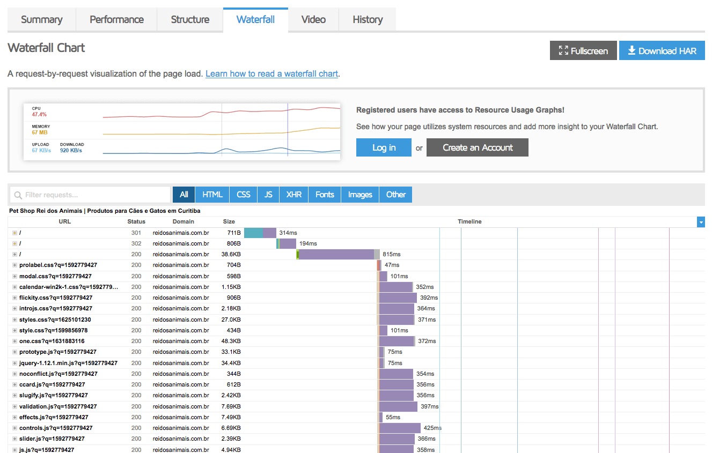Expand the calendar-win2k-1.css request row
The width and height of the screenshot is (712, 453).
click(15, 287)
